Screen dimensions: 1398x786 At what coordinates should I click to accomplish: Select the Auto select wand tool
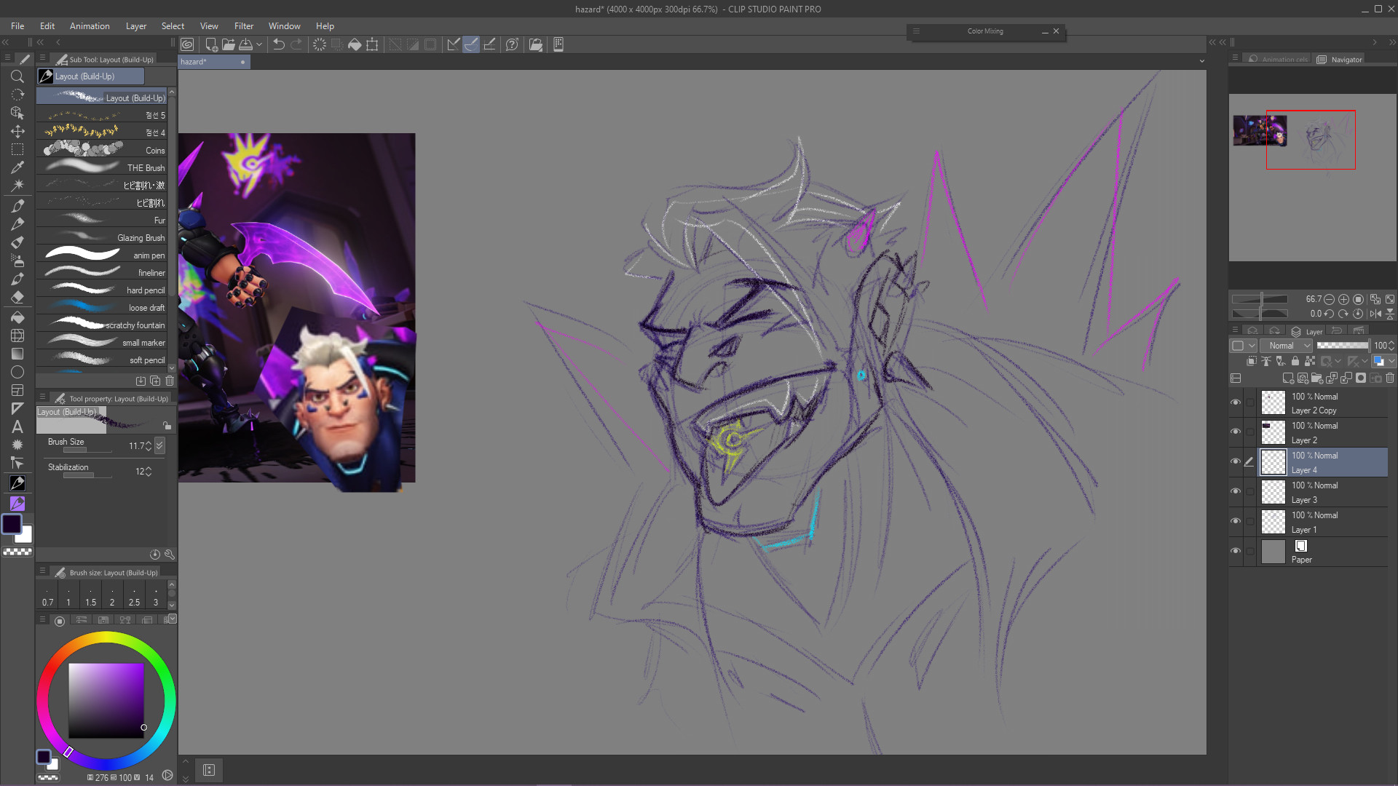17,186
